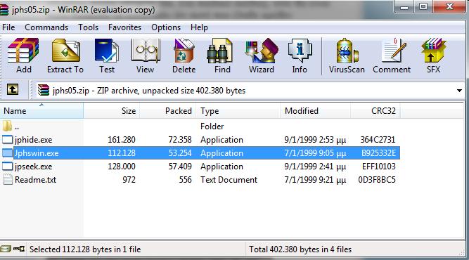Click the 161.280 size value
Image resolution: width=469 pixels, height=260 pixels.
click(x=122, y=140)
